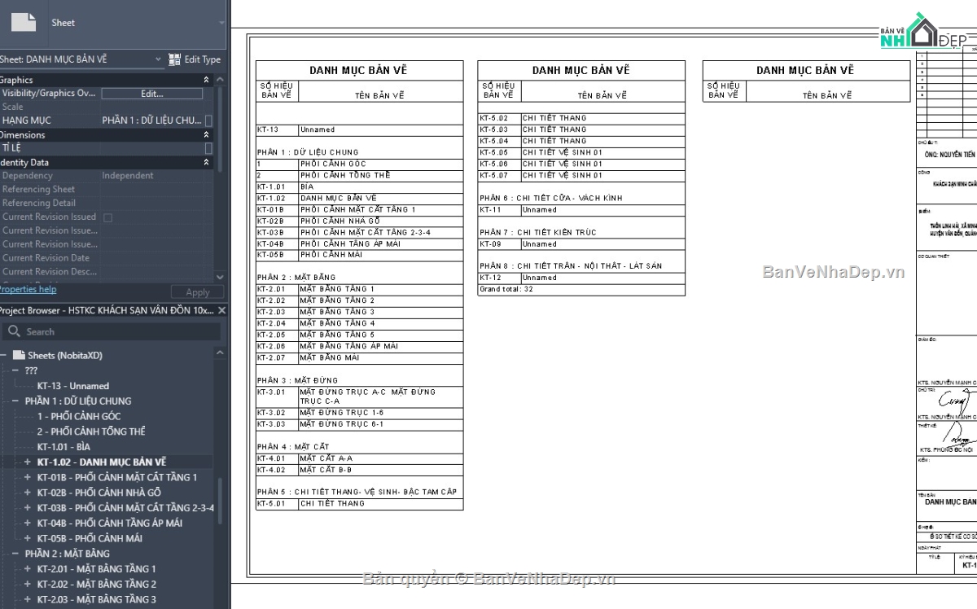The image size is (977, 609).
Task: Click the search magnifier icon in Project Browser
Action: 14,331
